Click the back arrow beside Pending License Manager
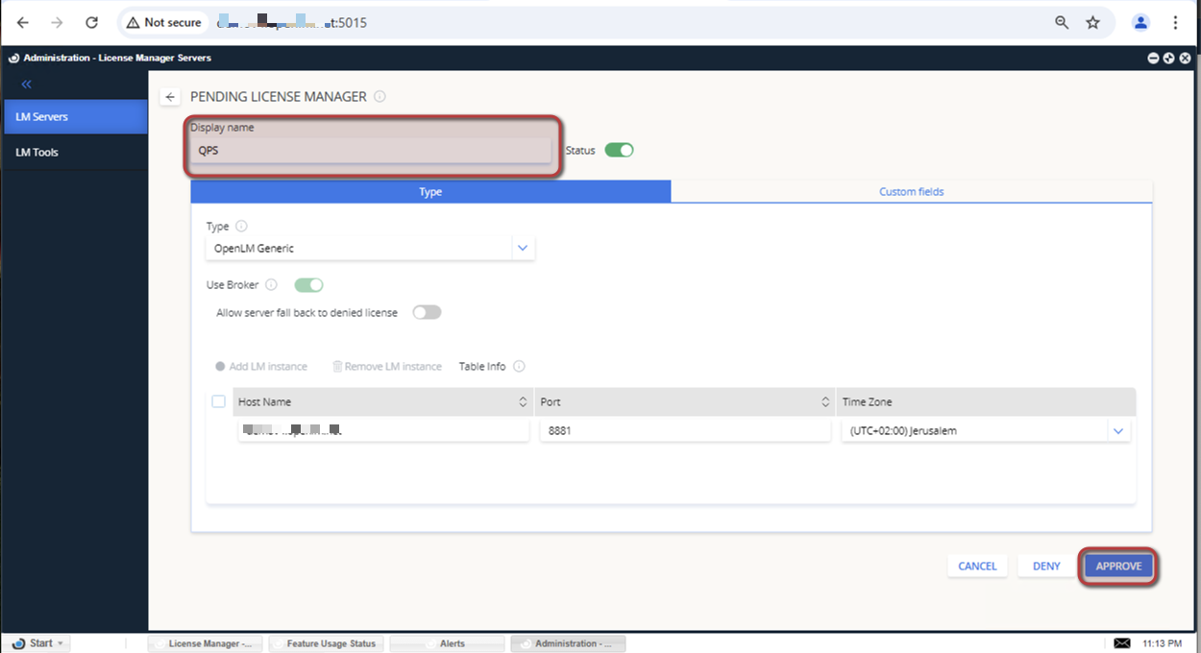 point(170,97)
